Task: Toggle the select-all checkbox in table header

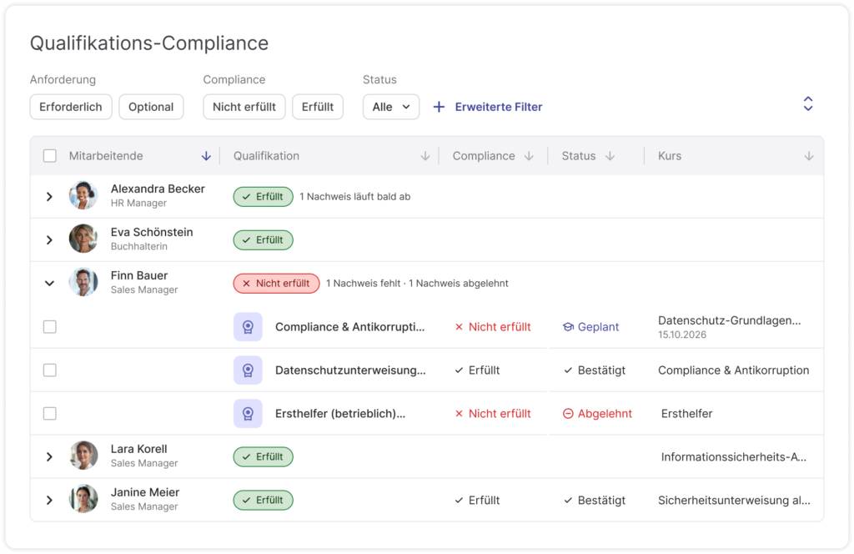Action: (x=49, y=156)
